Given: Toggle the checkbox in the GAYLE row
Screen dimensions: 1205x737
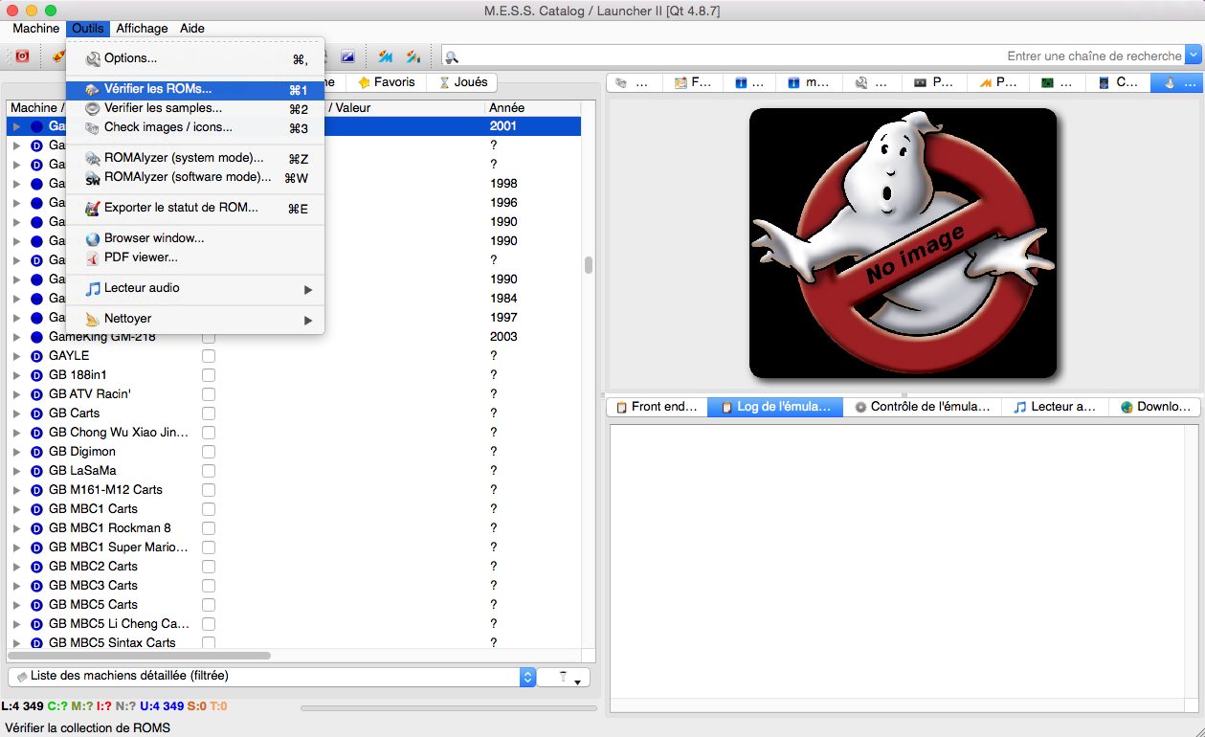Looking at the screenshot, I should 209,356.
